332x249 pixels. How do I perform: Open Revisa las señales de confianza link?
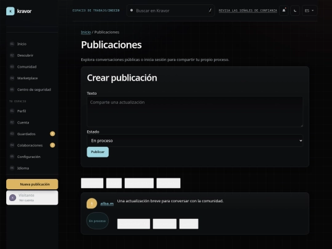coord(248,10)
